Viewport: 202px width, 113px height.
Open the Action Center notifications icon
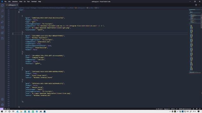coord(199,111)
